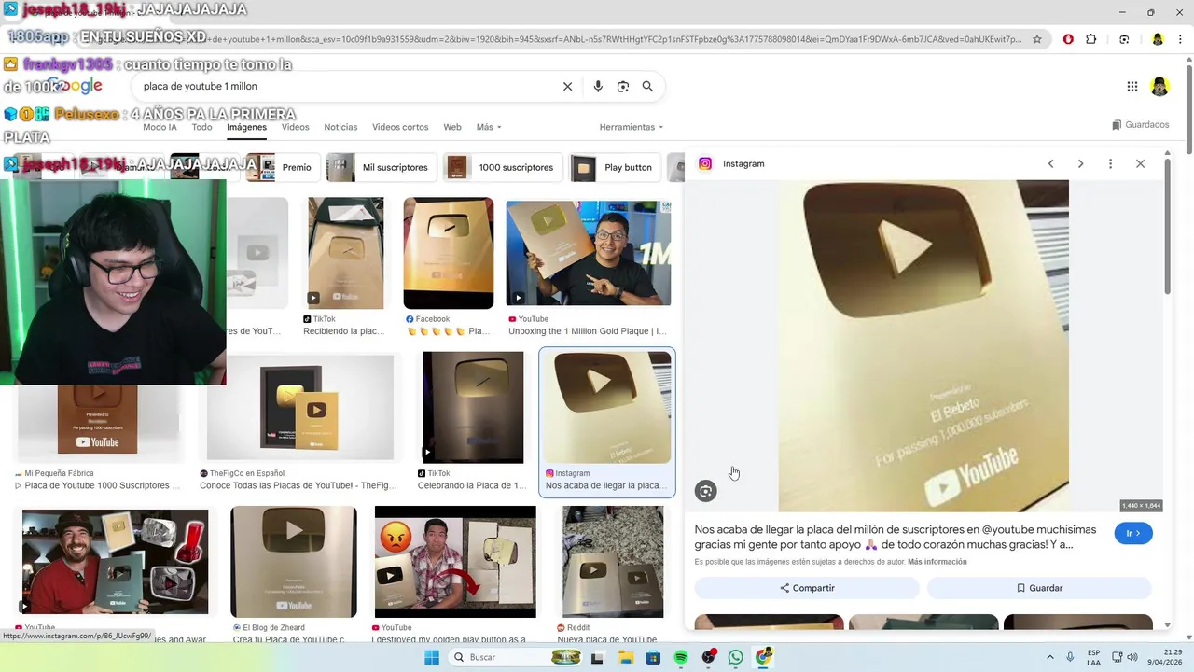Switch to the Videos cortos tab

click(400, 127)
